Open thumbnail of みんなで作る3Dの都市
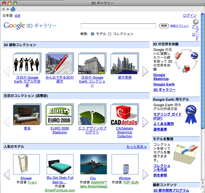This screenshot has height=193, width=205. click(60, 63)
